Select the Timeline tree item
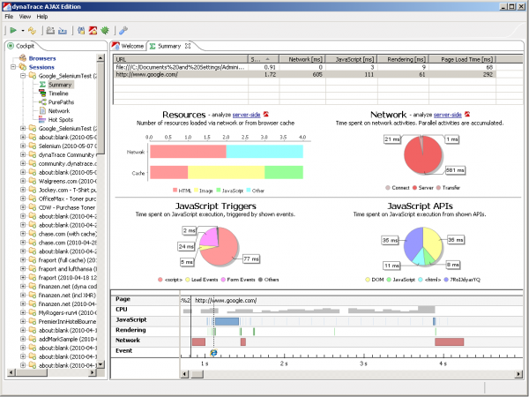 click(58, 94)
